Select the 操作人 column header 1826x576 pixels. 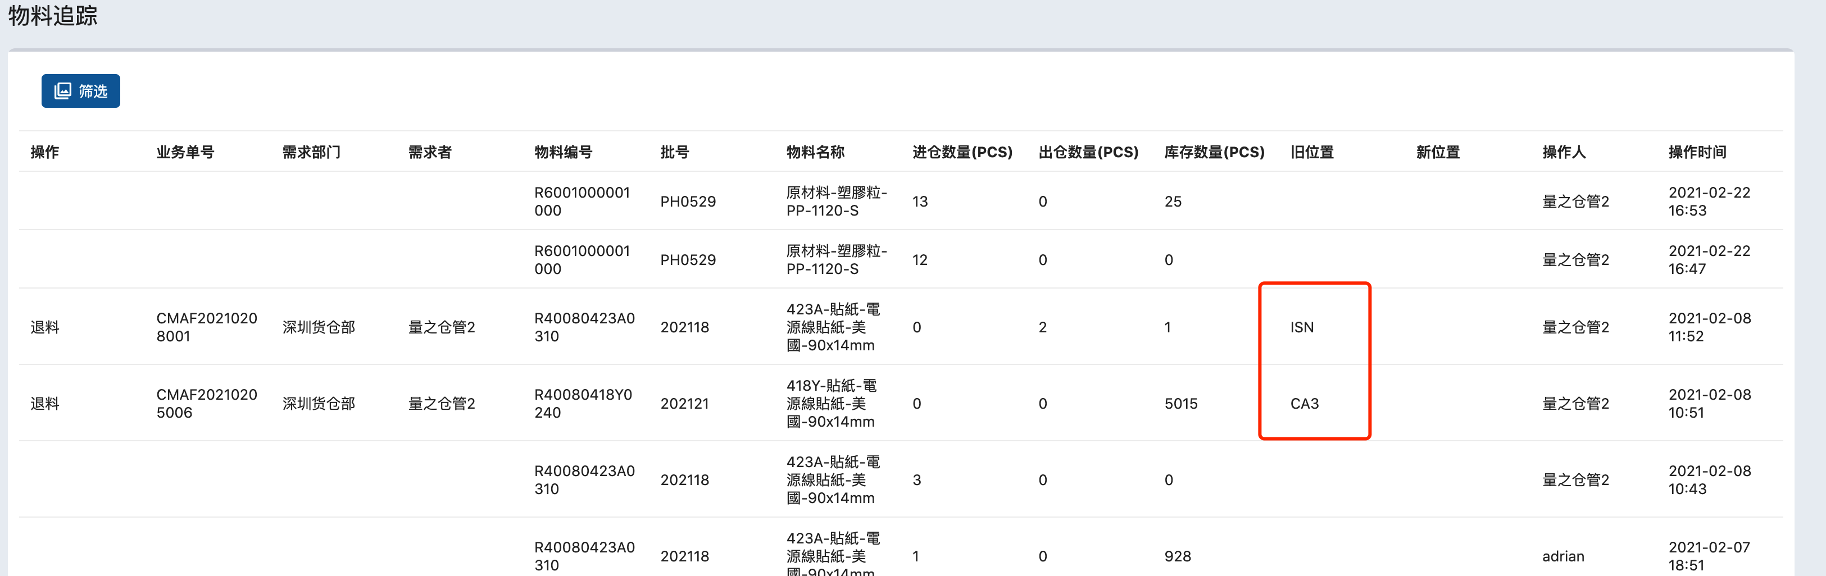pos(1564,152)
